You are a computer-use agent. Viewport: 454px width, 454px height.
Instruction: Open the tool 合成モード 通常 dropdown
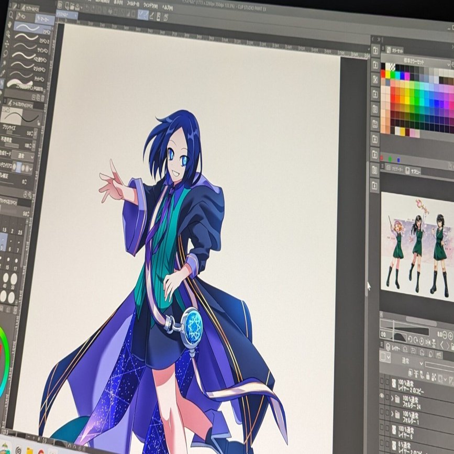pos(23,157)
